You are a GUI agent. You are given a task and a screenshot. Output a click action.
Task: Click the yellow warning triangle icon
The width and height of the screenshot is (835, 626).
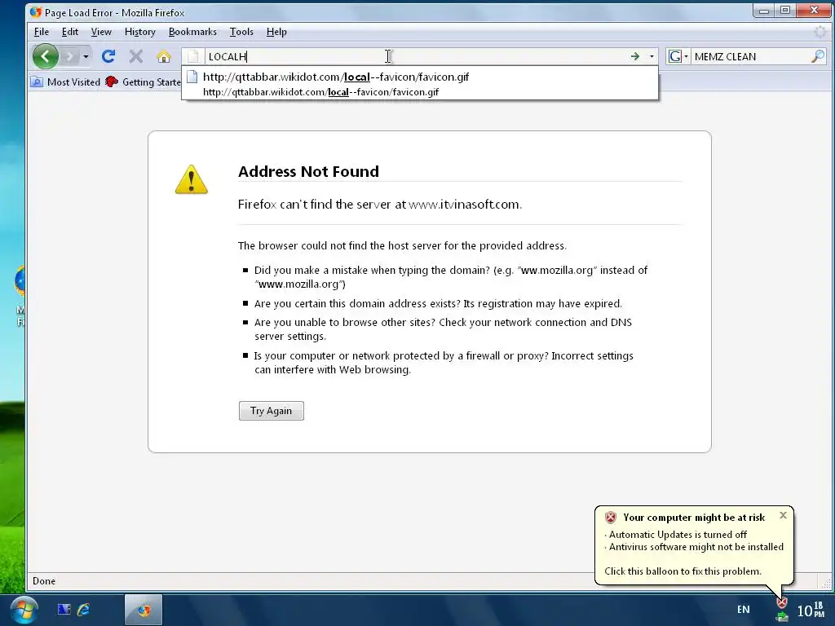pyautogui.click(x=191, y=179)
